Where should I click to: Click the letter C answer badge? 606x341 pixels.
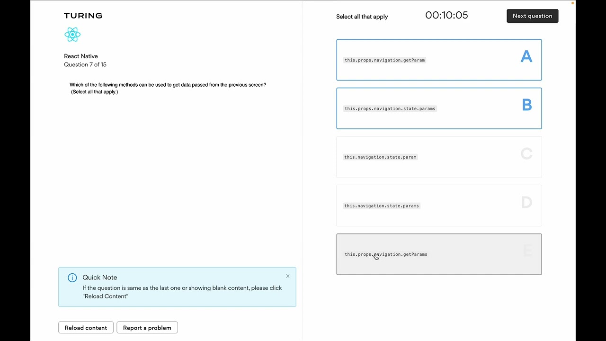coord(526,153)
